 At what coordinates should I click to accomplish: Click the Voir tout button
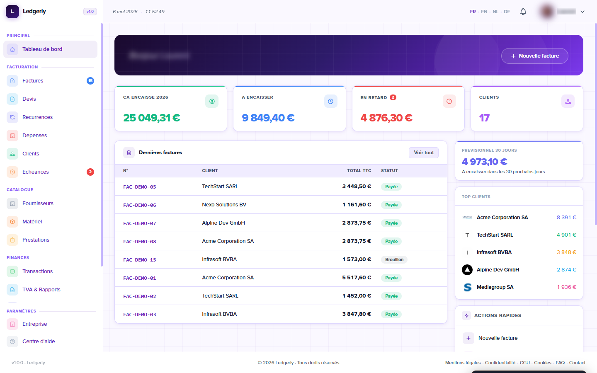[424, 153]
